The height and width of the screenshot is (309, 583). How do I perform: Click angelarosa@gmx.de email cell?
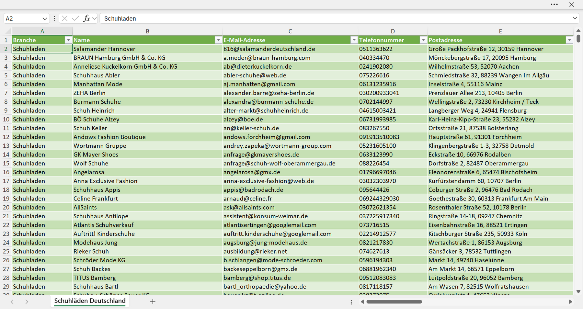tap(290, 172)
